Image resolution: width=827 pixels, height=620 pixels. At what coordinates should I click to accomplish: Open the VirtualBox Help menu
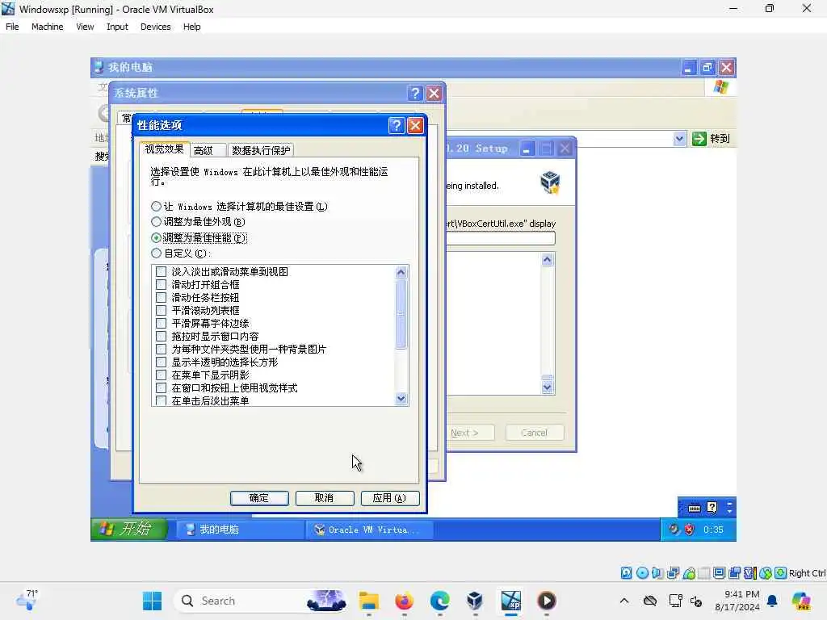[191, 27]
